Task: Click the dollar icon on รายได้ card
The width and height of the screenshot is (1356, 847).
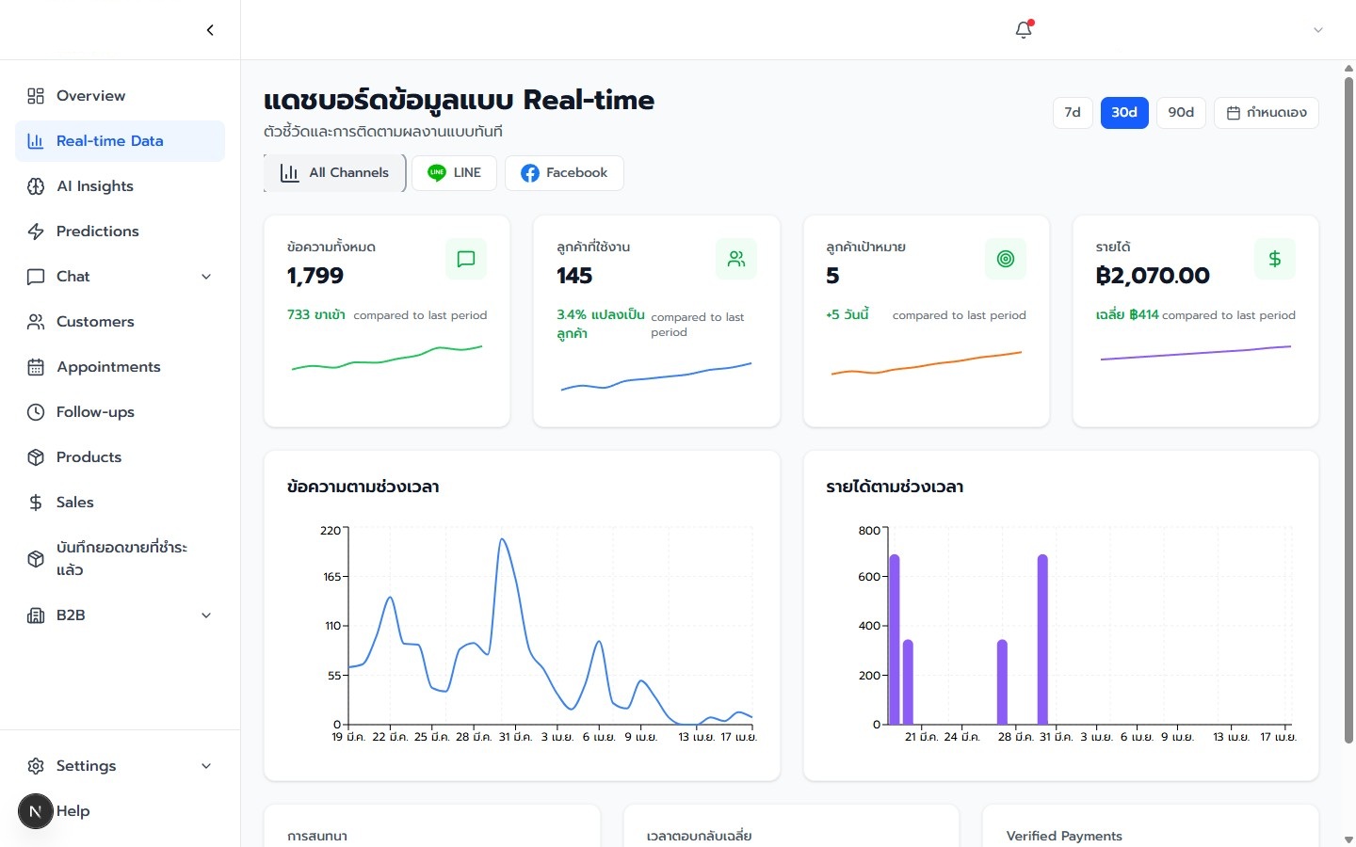Action: pos(1275,259)
